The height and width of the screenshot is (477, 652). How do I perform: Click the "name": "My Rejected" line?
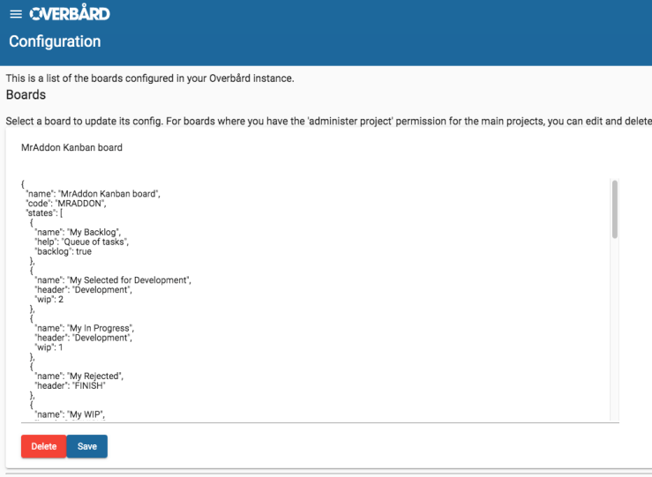79,376
